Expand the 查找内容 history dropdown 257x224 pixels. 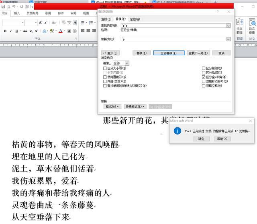[228, 26]
